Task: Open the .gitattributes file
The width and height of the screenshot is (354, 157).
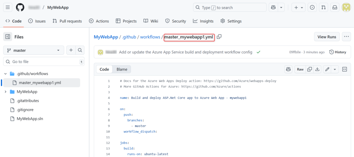Action: [x=28, y=101]
